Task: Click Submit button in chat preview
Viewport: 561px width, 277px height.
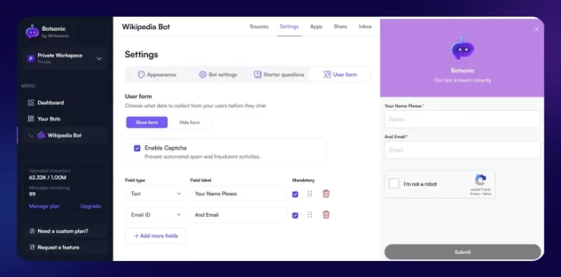Action: click(x=462, y=252)
